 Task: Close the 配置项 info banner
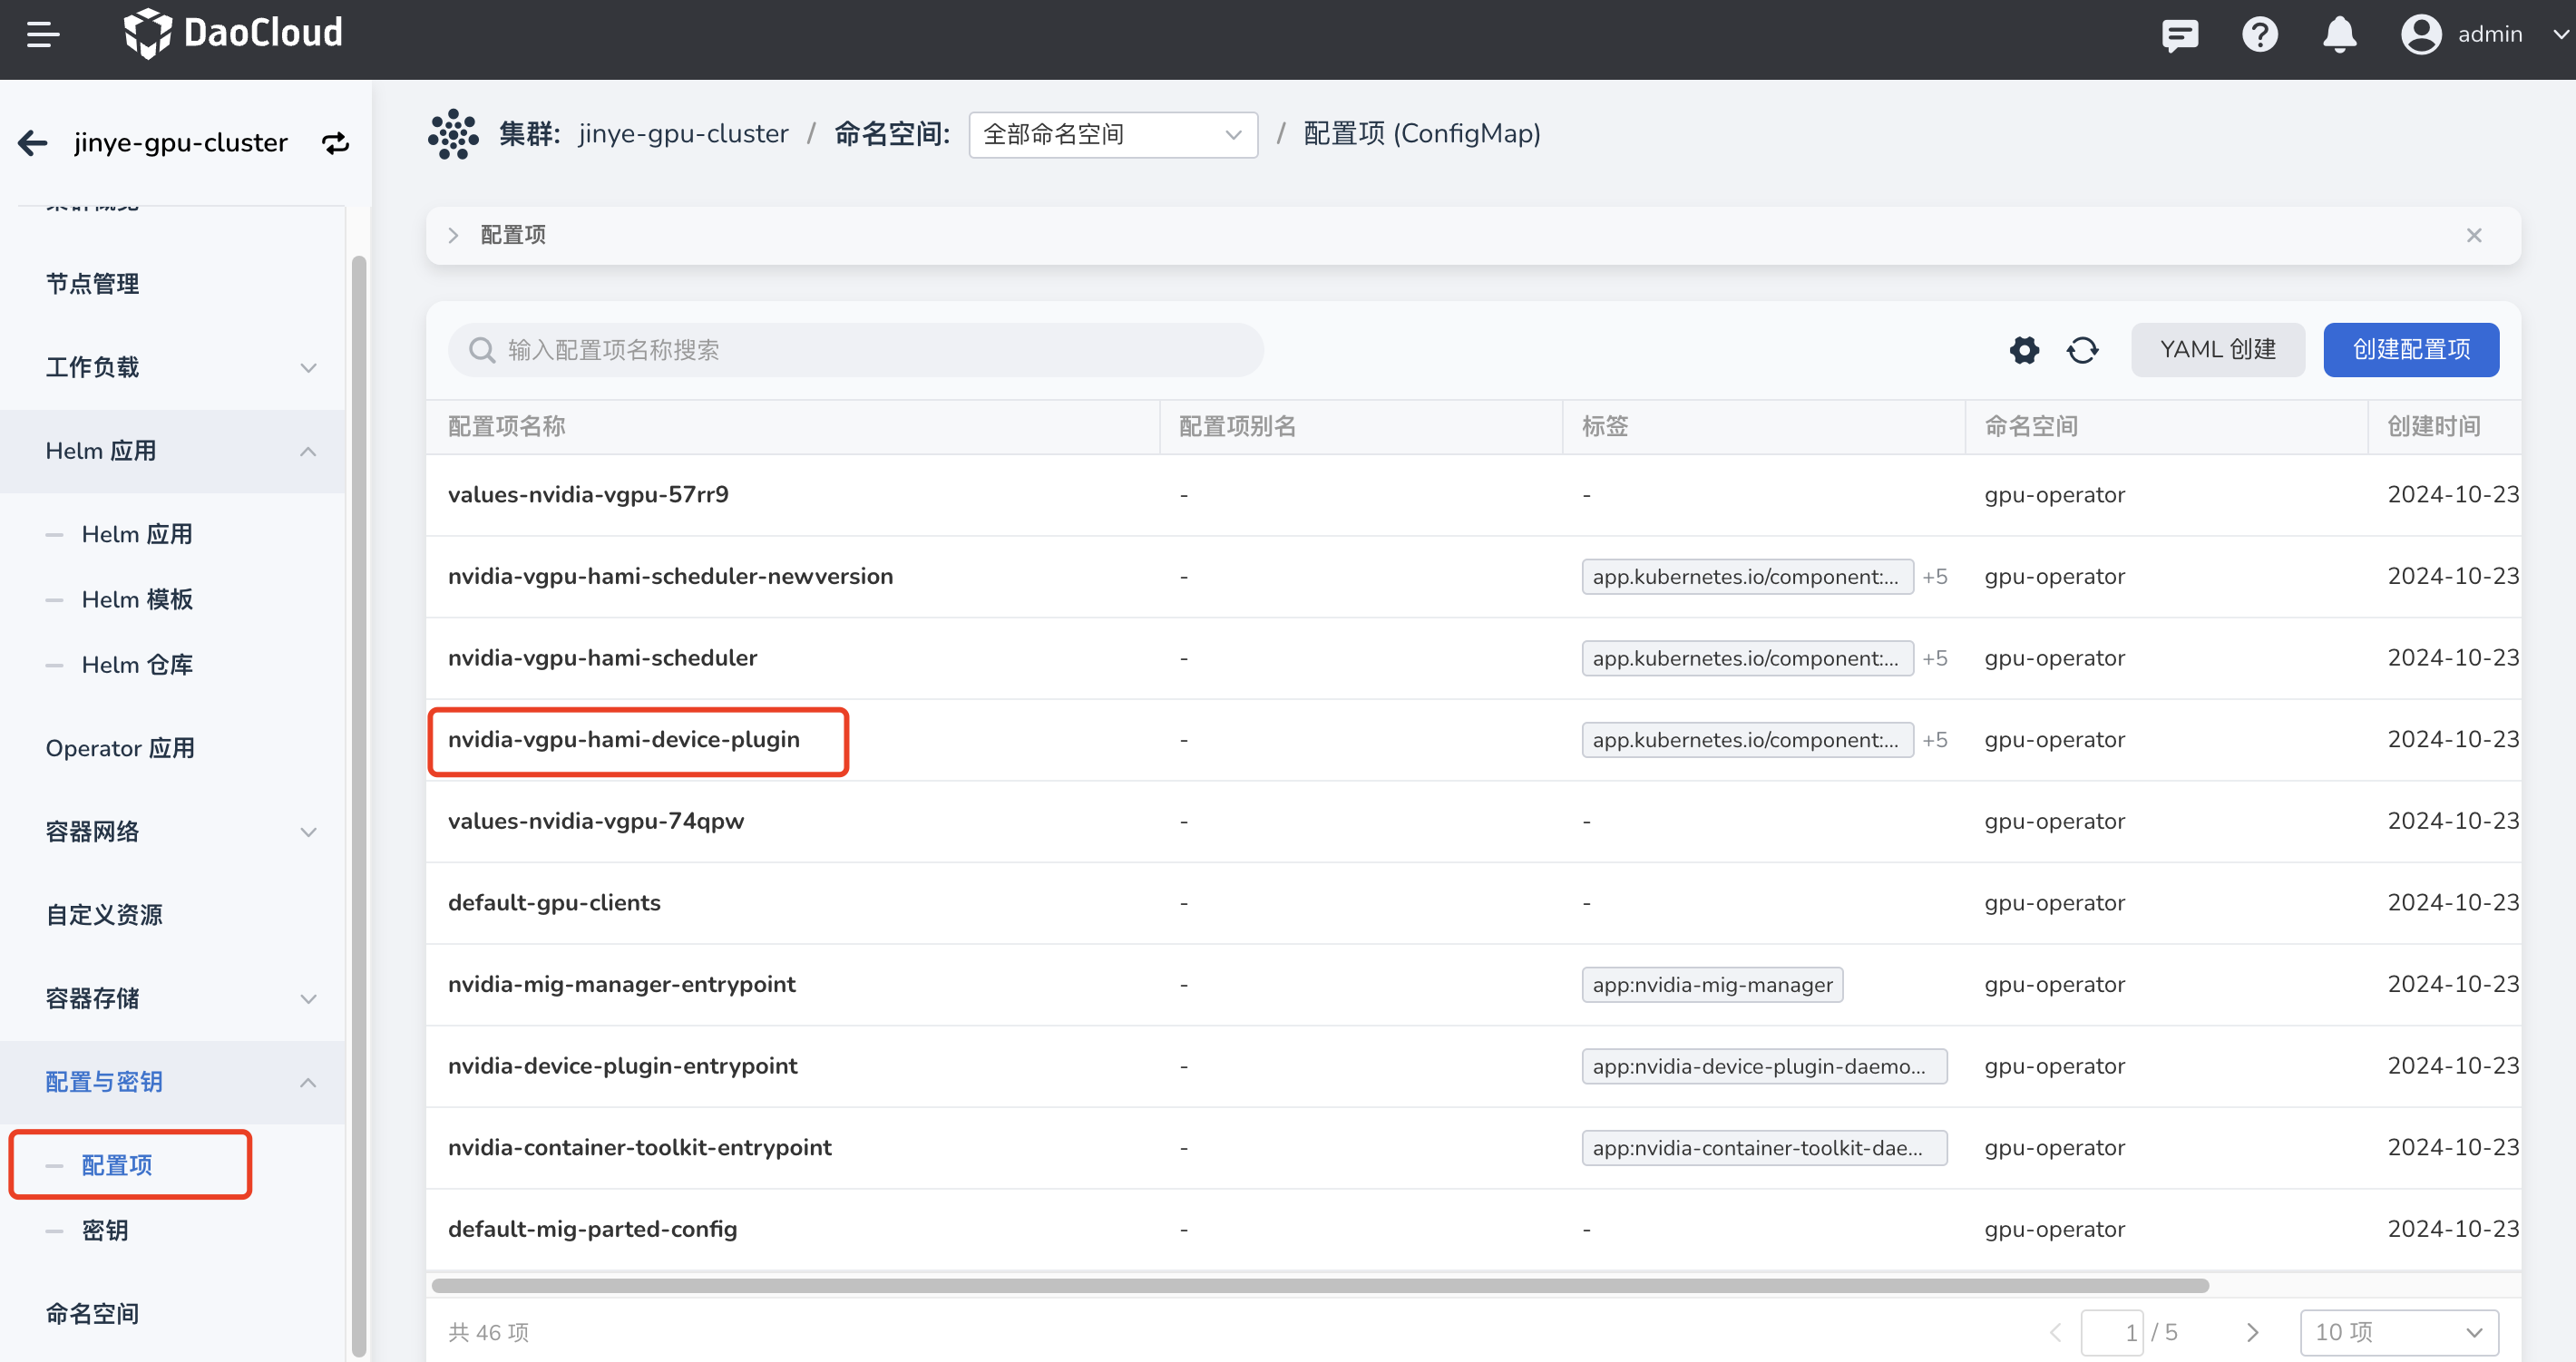pyautogui.click(x=2473, y=236)
